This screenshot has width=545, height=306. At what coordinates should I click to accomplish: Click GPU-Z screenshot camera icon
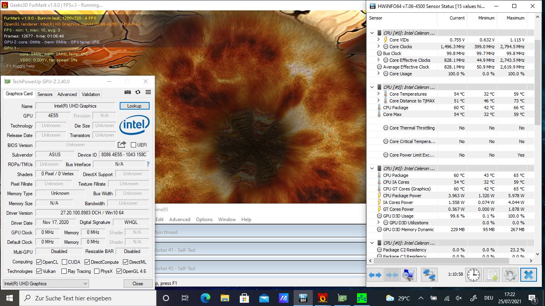[x=128, y=92]
